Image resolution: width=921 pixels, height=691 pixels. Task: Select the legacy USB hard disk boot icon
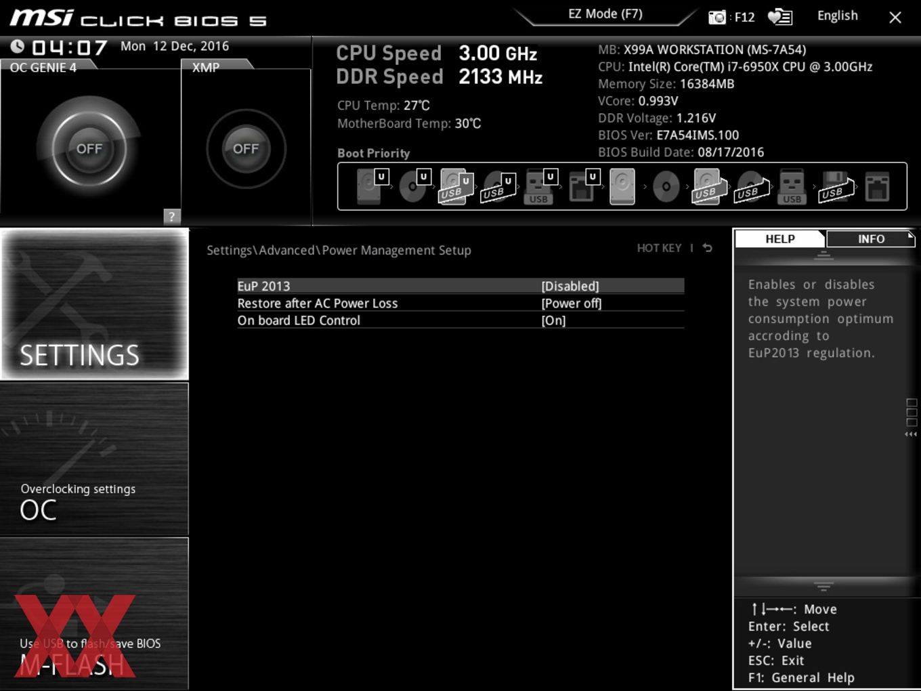click(708, 186)
